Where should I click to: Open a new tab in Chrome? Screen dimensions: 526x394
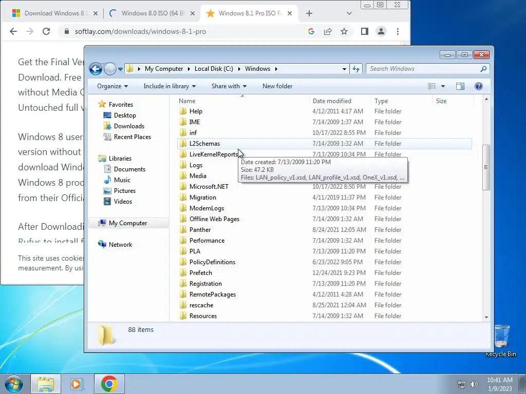[x=309, y=13]
